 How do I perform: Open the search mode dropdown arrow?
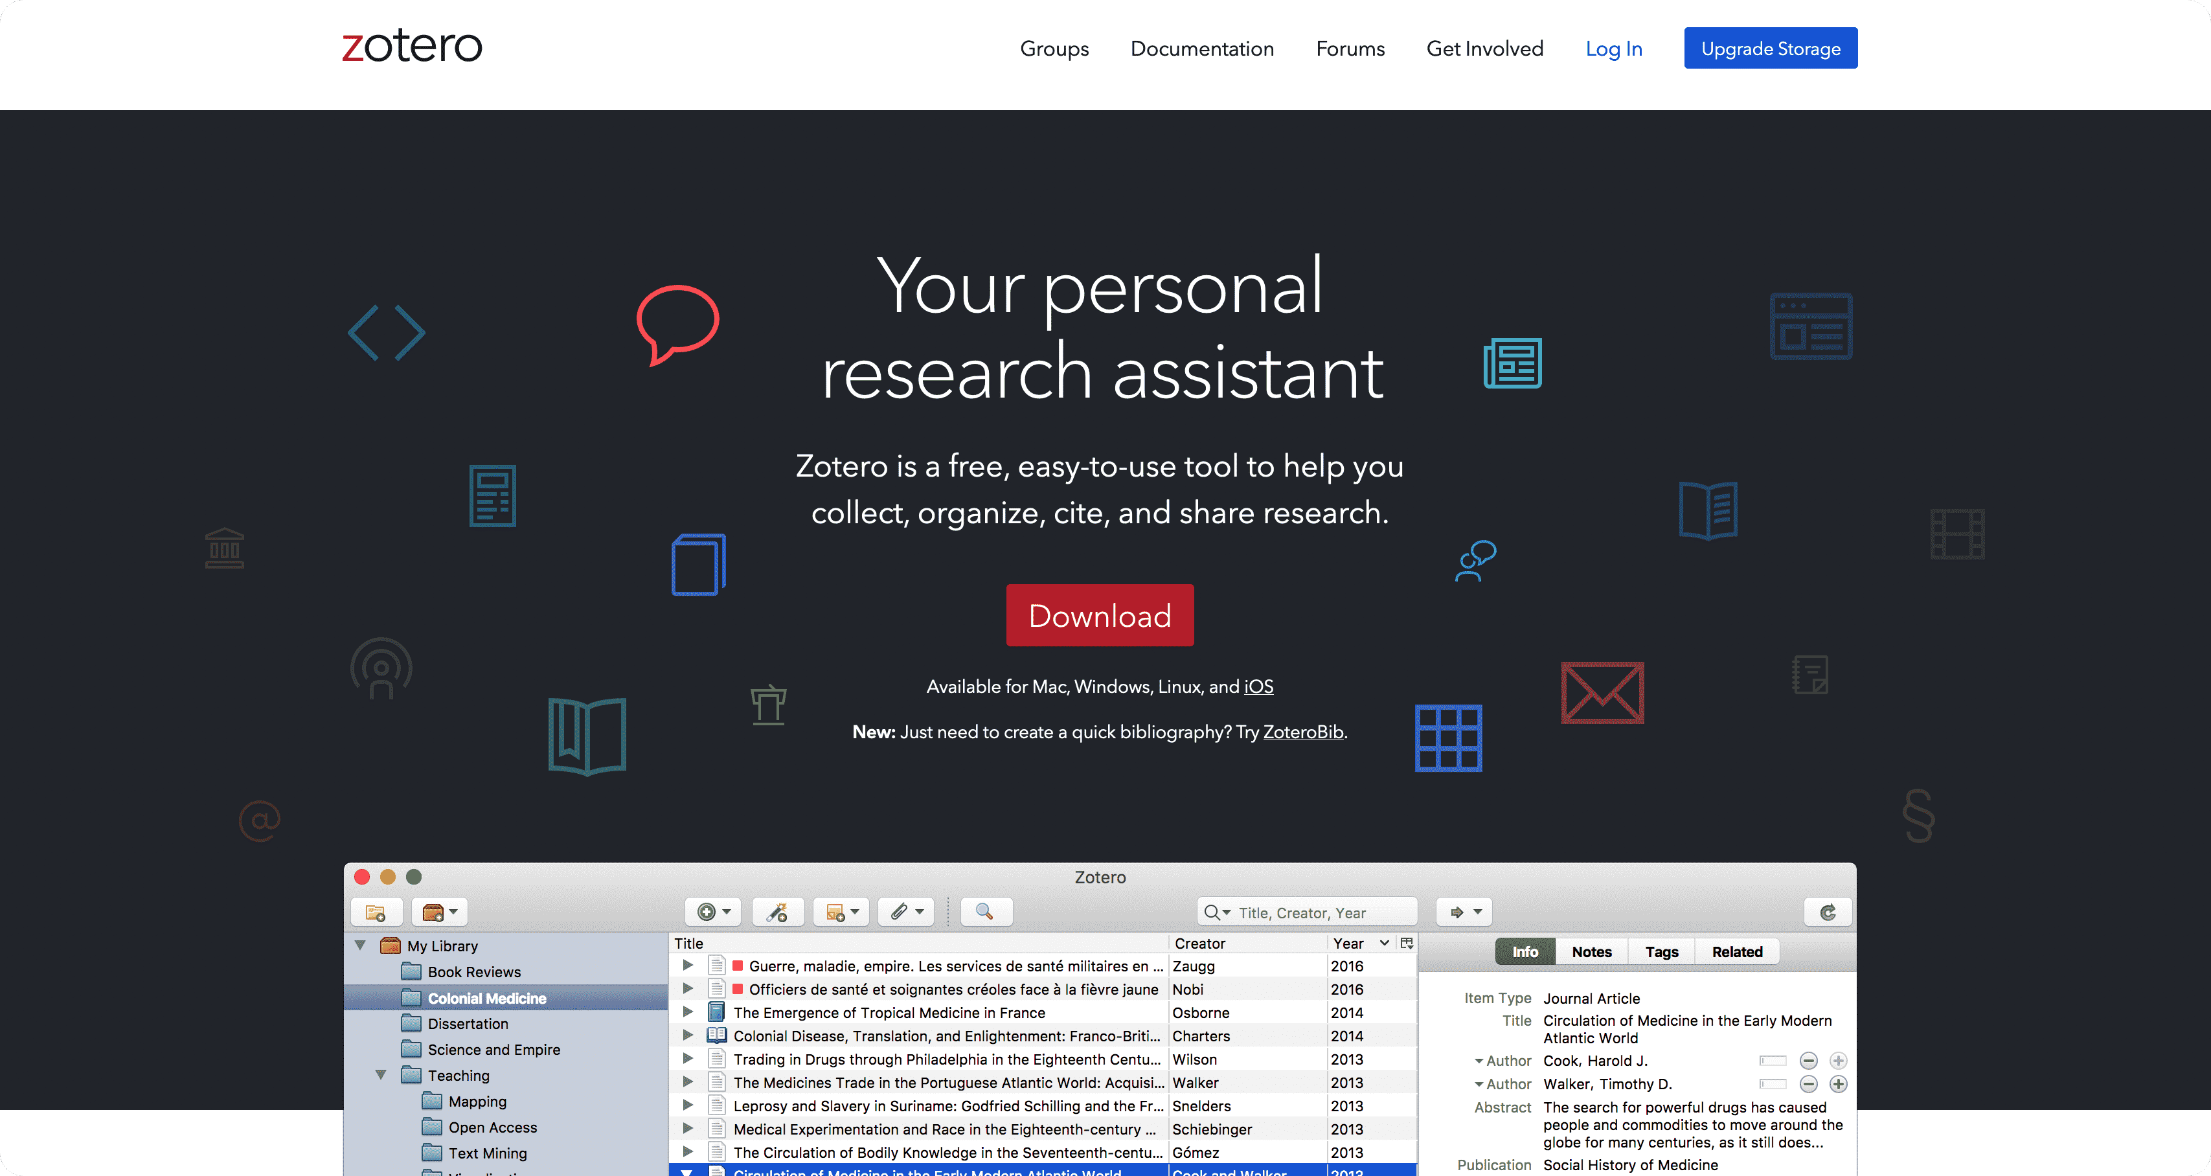(x=1227, y=912)
